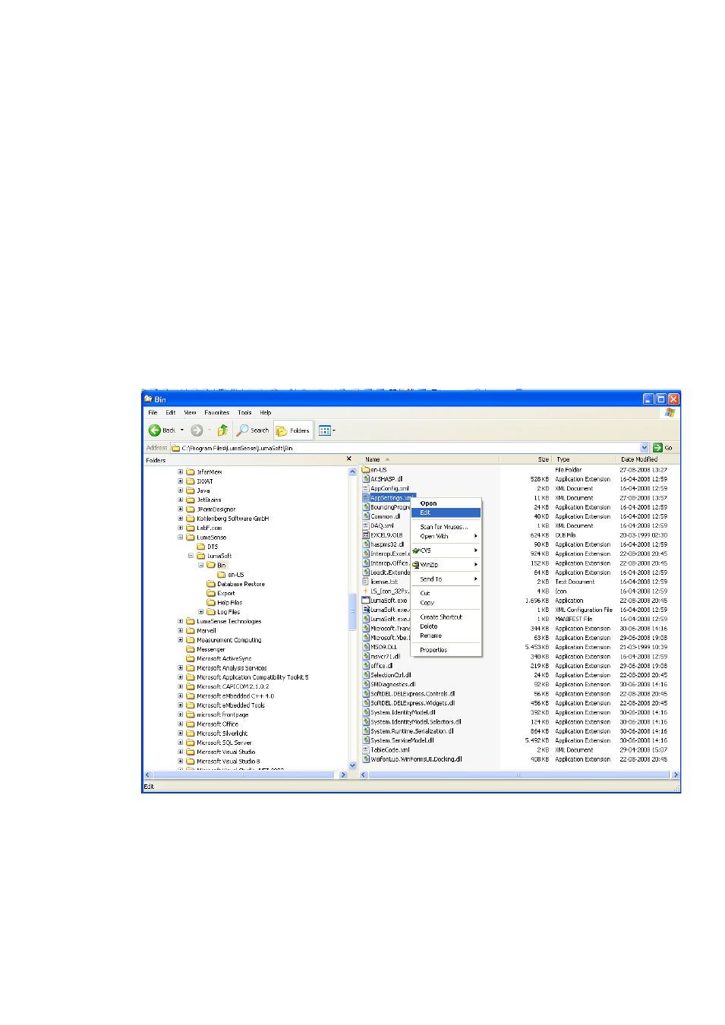
Task: Collapse the LumaSoft folder node
Action: point(191,556)
